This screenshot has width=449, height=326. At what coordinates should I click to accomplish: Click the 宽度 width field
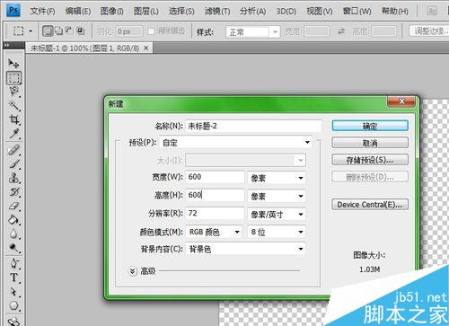click(x=215, y=177)
